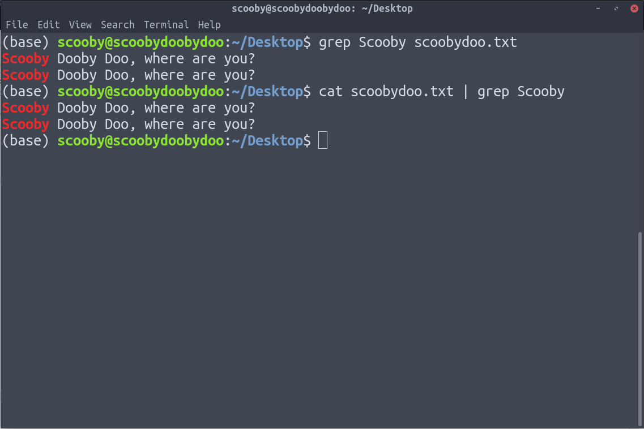
Task: Click '(base)' in the empty last prompt
Action: click(x=25, y=140)
